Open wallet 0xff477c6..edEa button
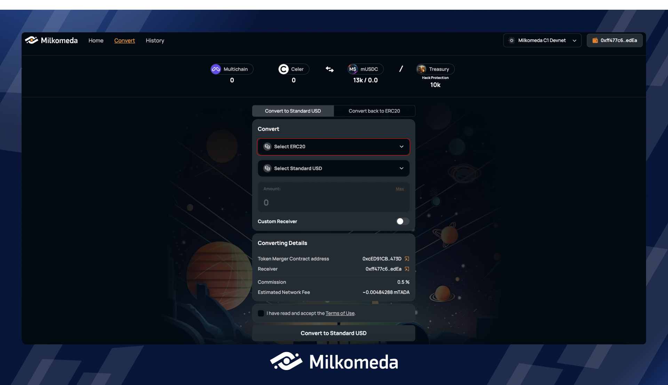 614,40
